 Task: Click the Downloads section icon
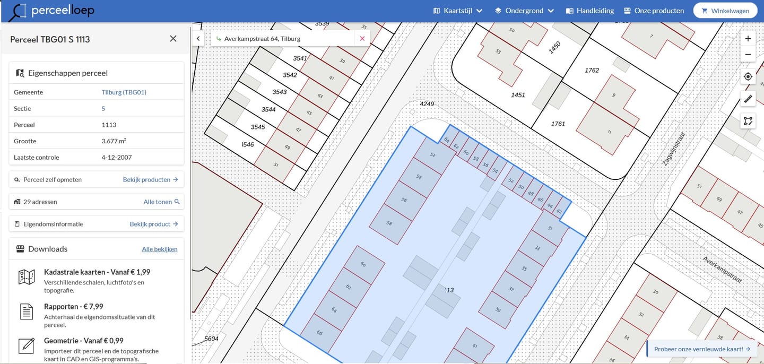click(20, 249)
